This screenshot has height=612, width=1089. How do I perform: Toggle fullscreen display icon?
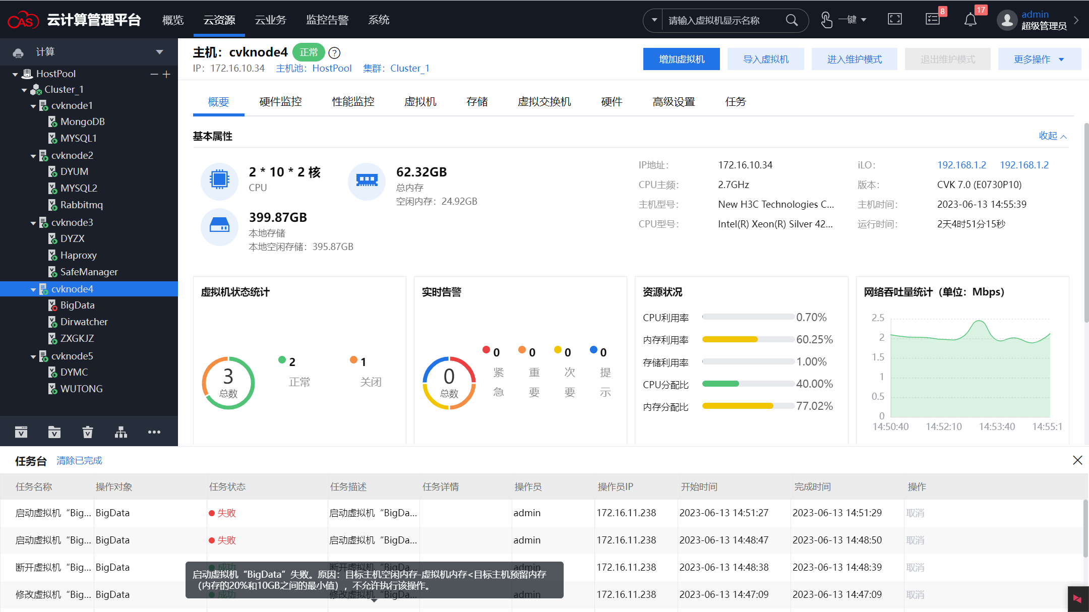pyautogui.click(x=895, y=20)
